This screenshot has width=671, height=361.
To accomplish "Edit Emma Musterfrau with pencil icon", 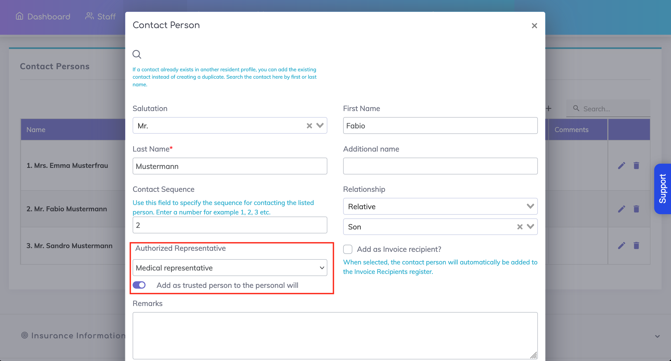I will 622,166.
